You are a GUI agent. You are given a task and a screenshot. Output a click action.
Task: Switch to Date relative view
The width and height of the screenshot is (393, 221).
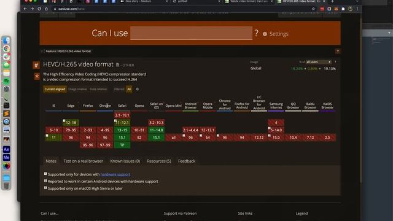point(98,89)
